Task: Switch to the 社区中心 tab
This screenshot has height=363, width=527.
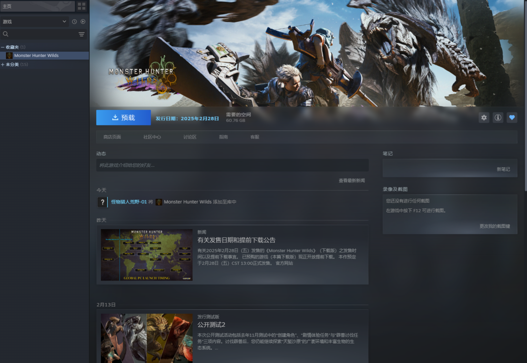Action: pyautogui.click(x=152, y=137)
